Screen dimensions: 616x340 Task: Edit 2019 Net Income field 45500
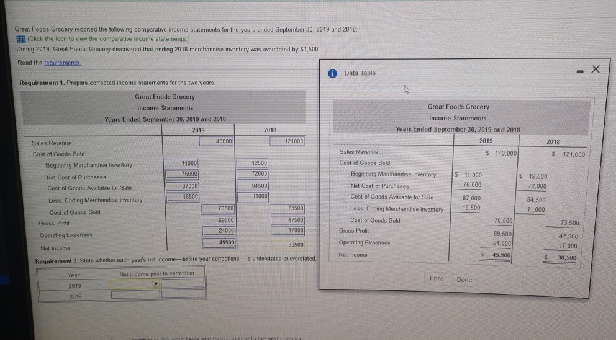pos(219,243)
